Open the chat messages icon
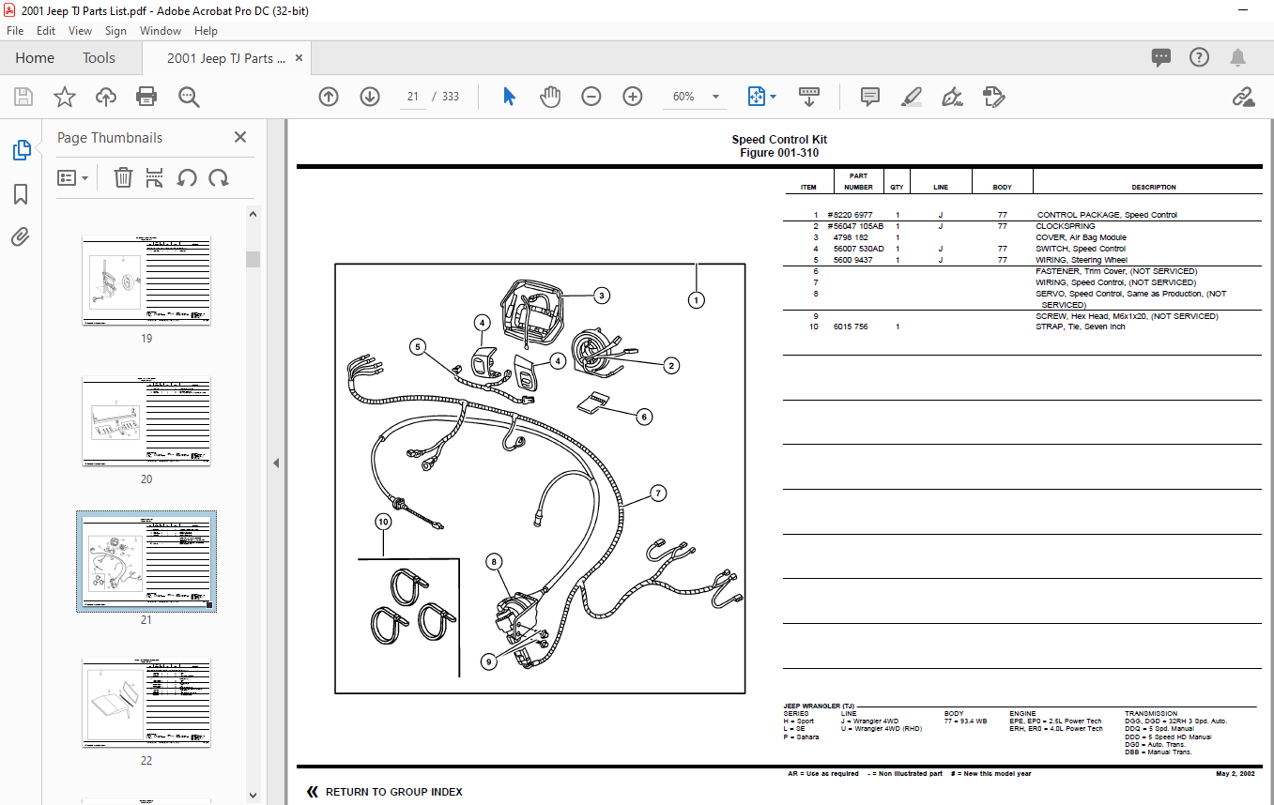Viewport: 1274px width, 805px height. 1161,58
